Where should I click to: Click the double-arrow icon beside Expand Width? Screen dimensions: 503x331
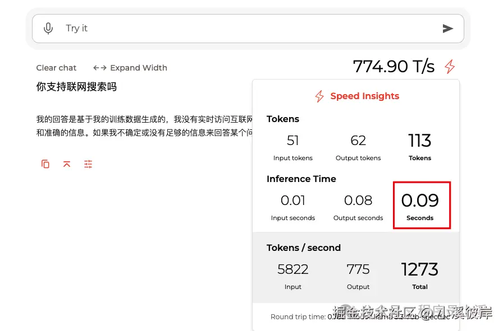point(99,67)
